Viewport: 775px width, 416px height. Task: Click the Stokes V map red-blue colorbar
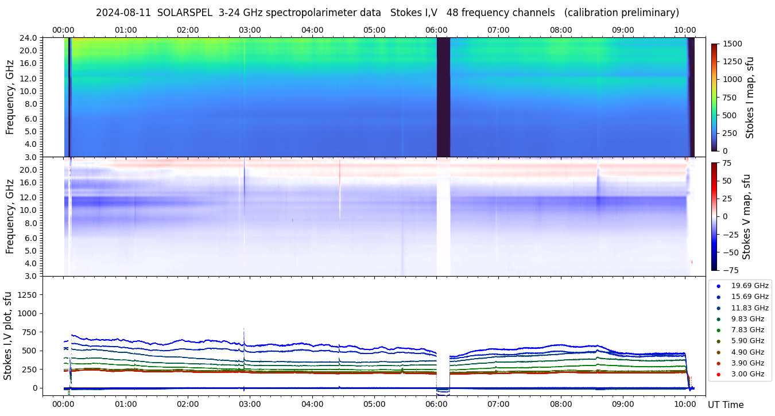pos(714,216)
